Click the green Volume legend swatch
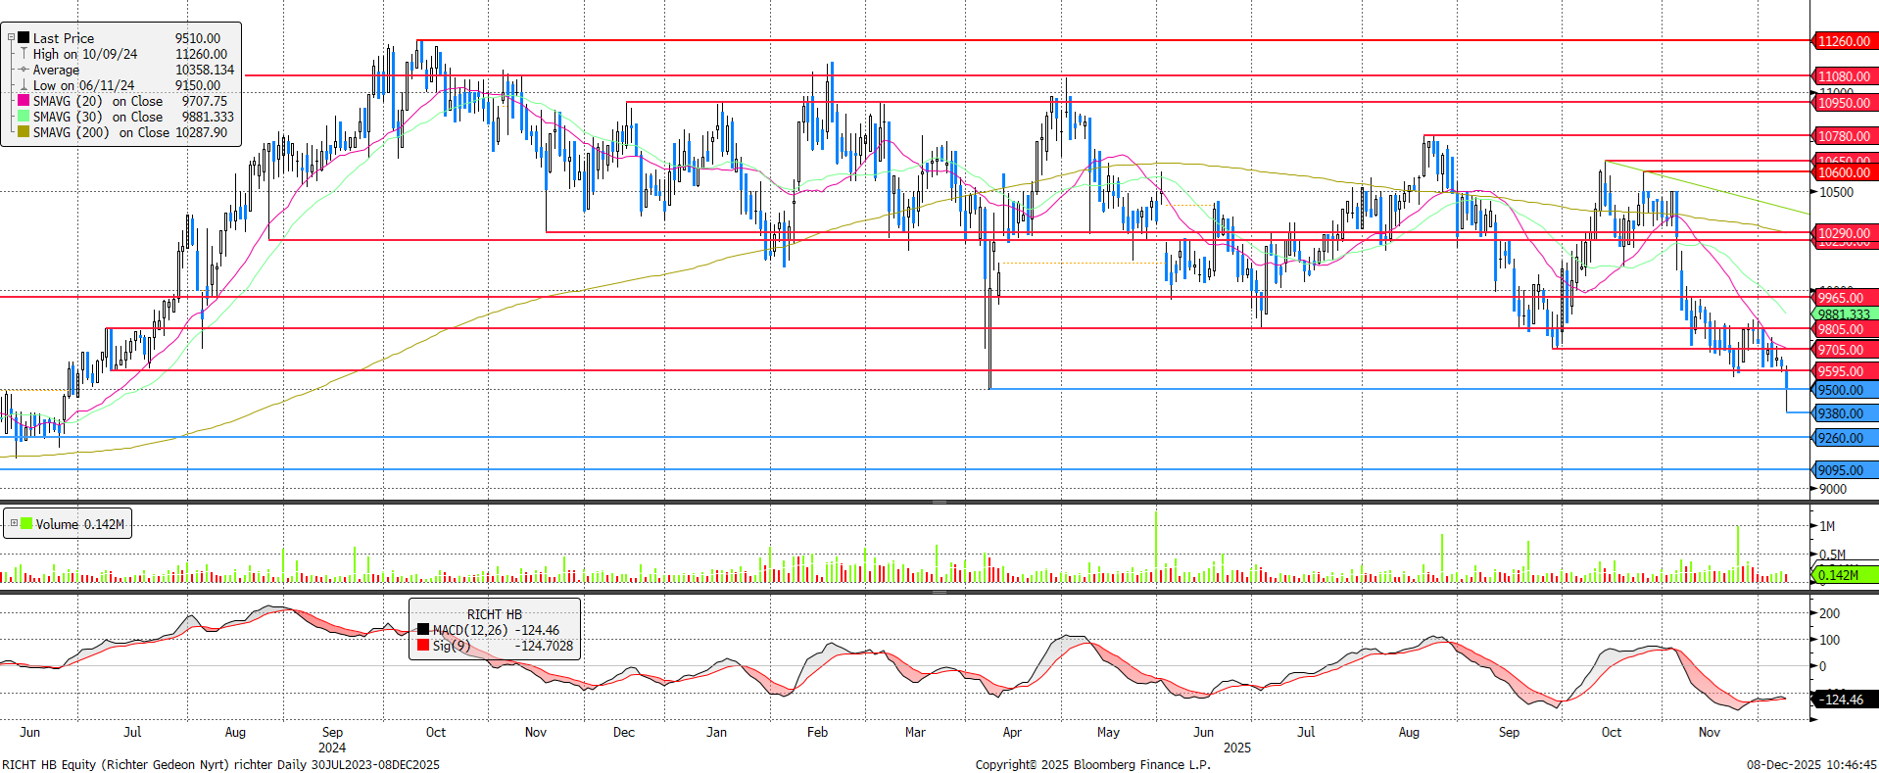 26,524
